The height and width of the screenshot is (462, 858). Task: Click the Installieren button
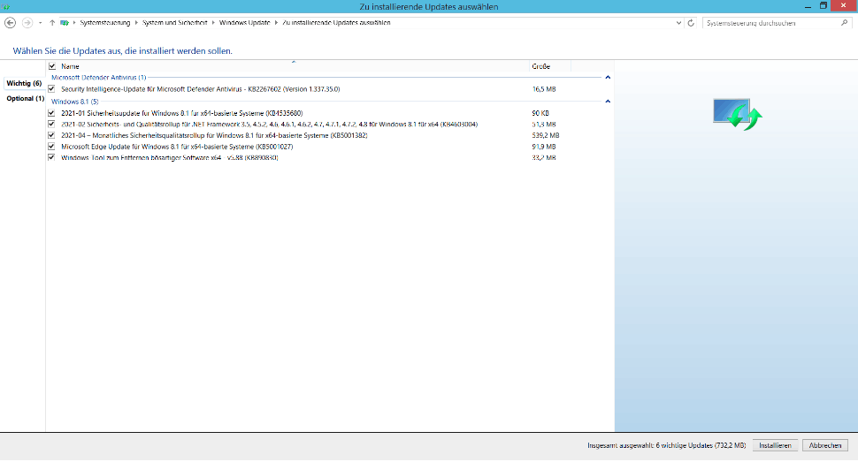(775, 445)
